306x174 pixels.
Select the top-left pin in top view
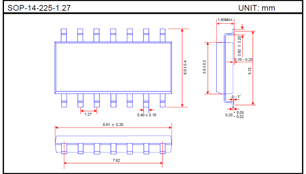(x=63, y=35)
